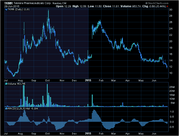Click the latest candlestick at the chart's right end
179x136 pixels.
click(x=167, y=66)
